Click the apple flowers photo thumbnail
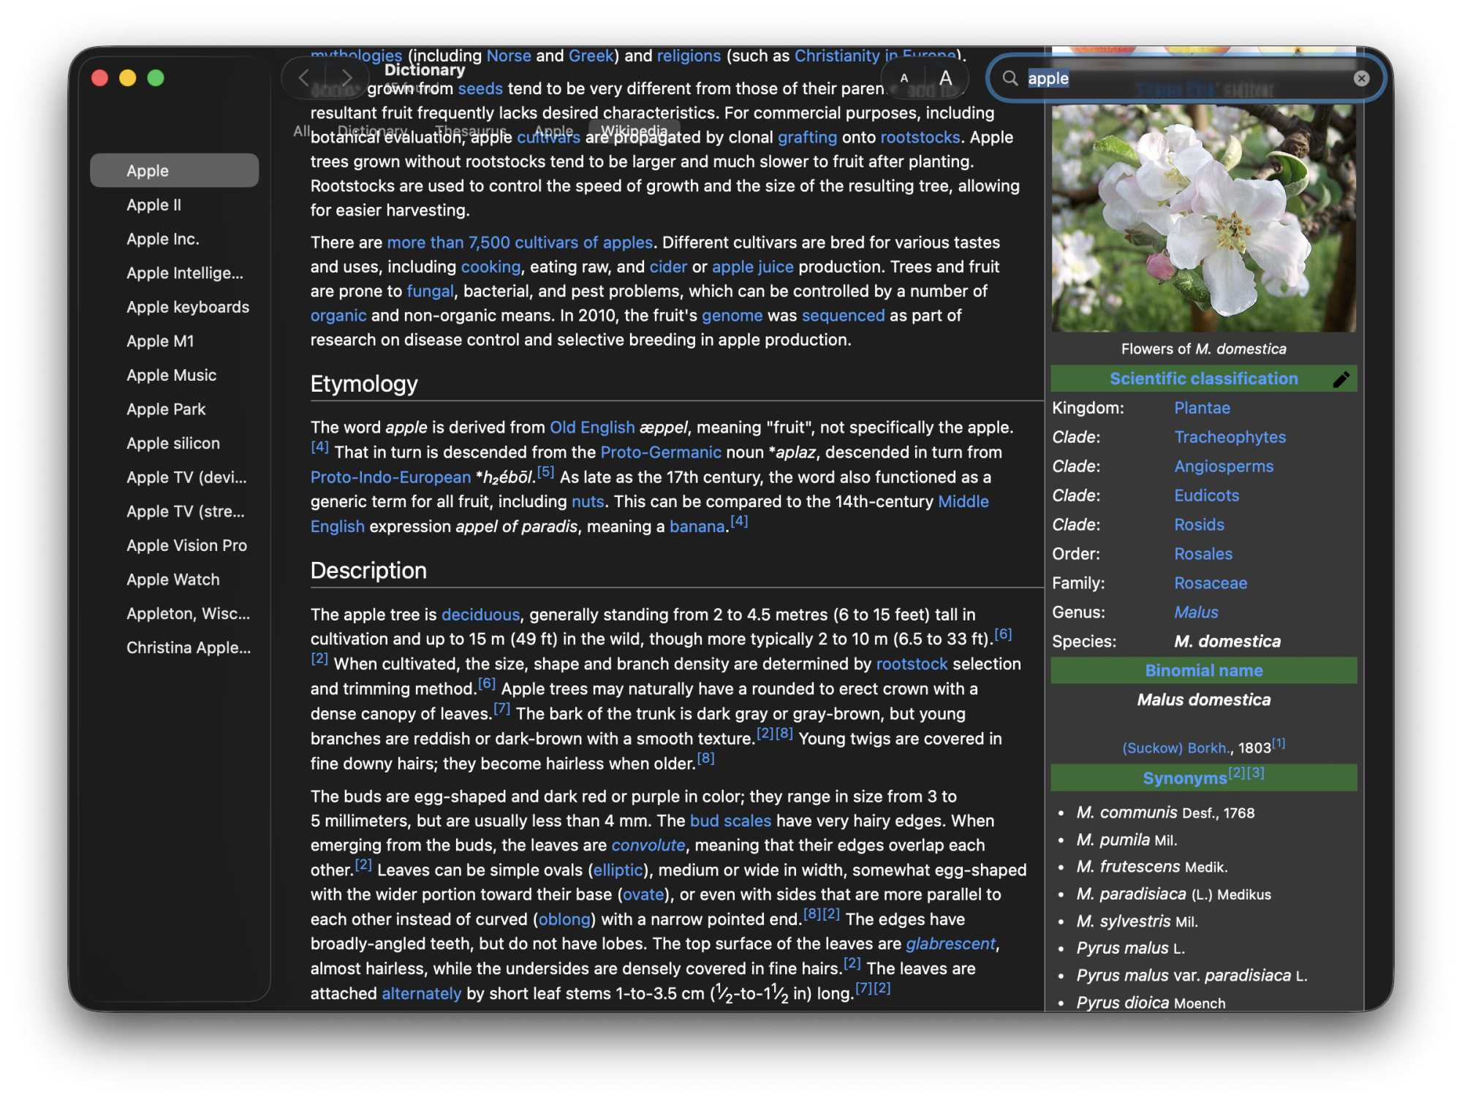The image size is (1462, 1102). point(1203,219)
